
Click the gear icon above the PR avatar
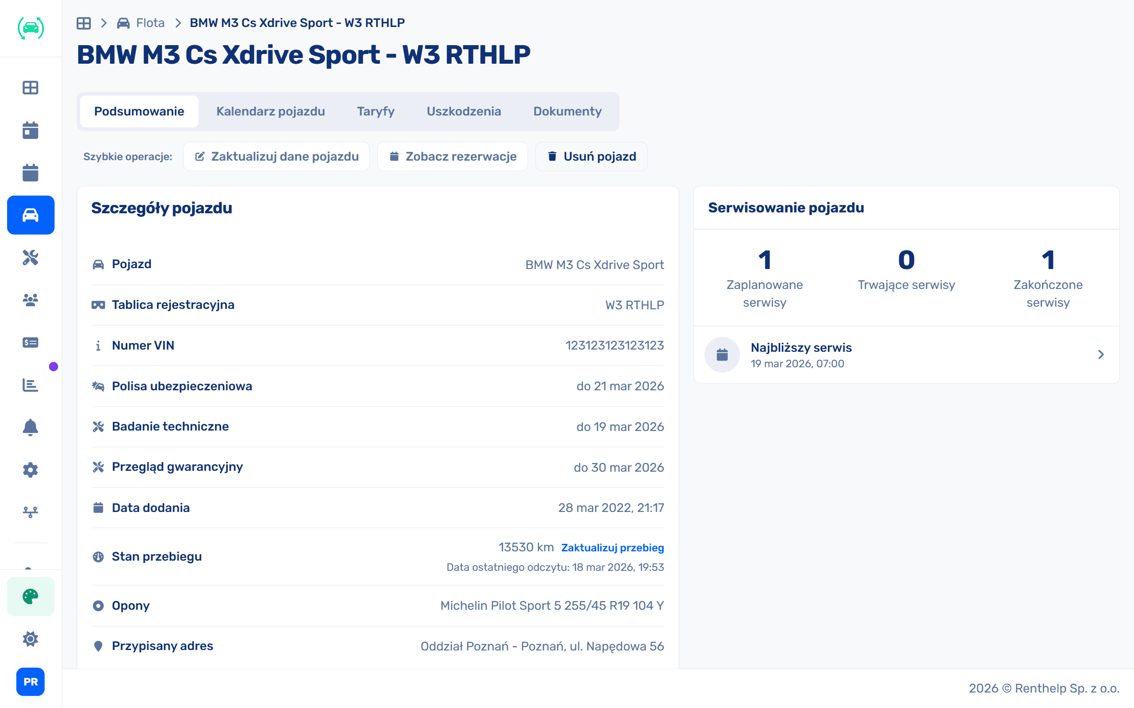tap(31, 639)
